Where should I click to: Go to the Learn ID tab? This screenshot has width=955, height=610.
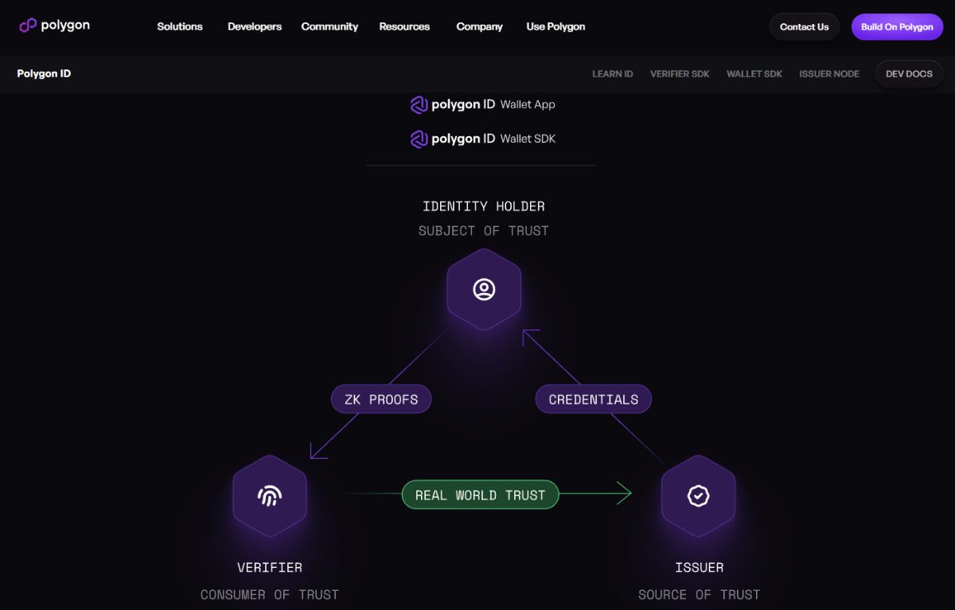[612, 74]
